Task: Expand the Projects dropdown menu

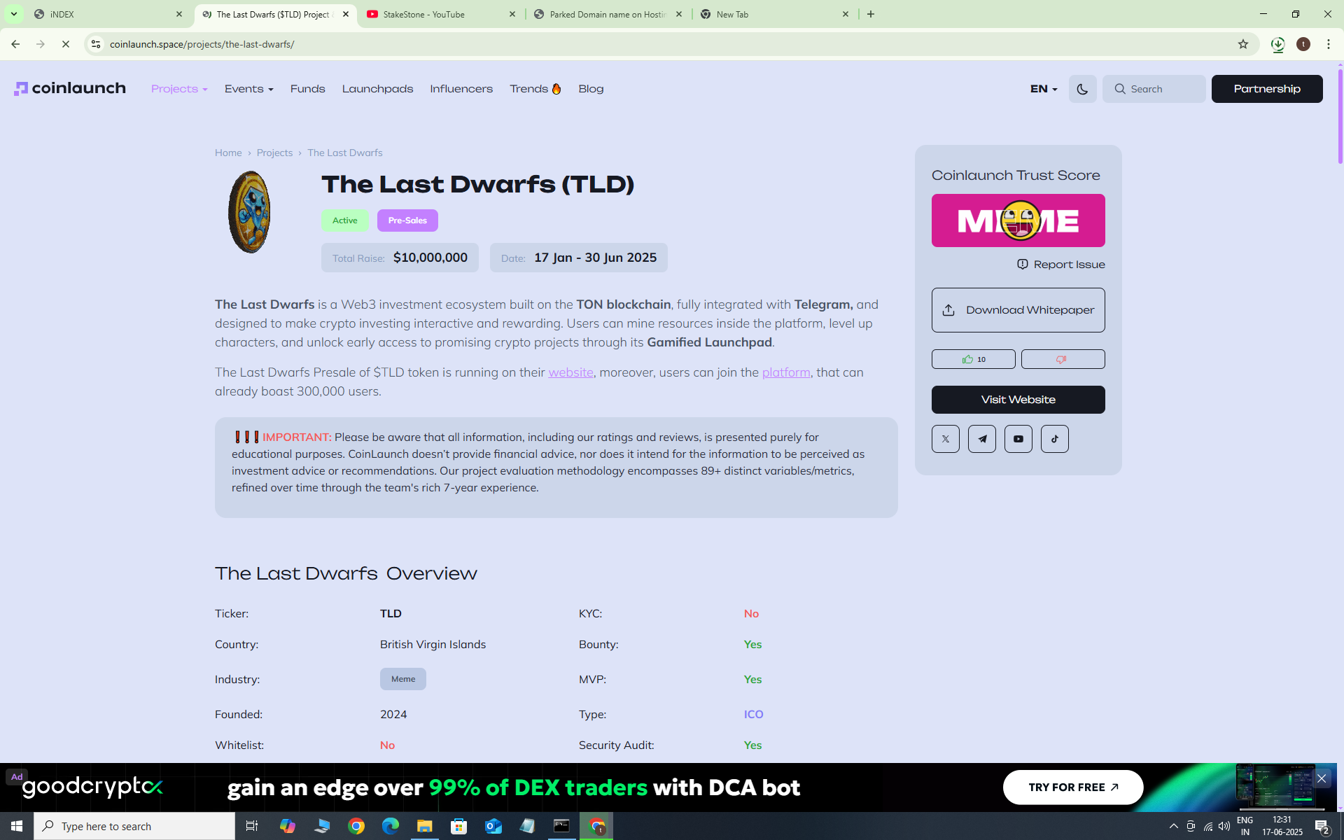Action: pos(179,89)
